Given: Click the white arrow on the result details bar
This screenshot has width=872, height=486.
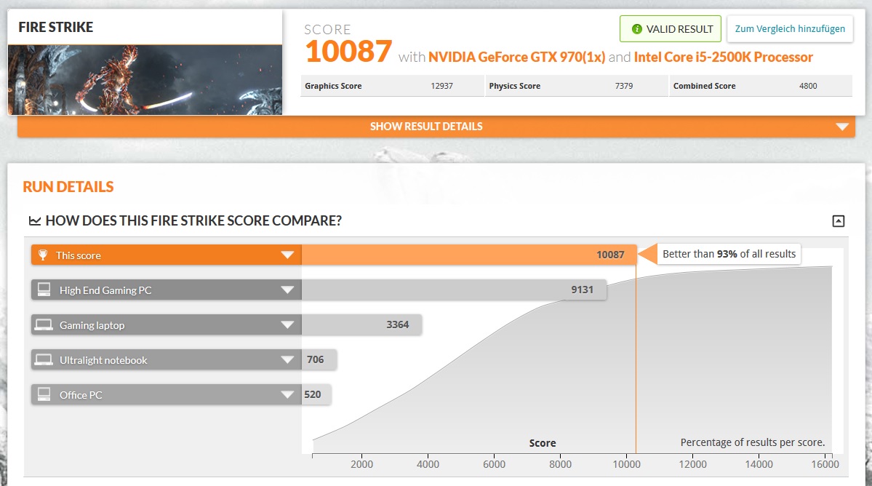Looking at the screenshot, I should click(842, 127).
